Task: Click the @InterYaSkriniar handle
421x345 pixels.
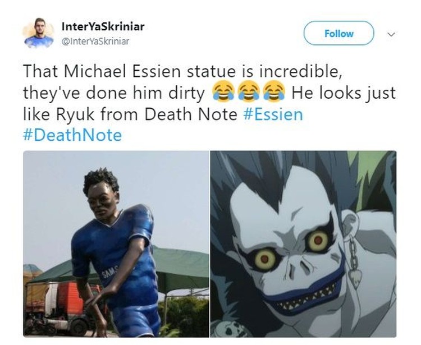Action: pos(95,42)
